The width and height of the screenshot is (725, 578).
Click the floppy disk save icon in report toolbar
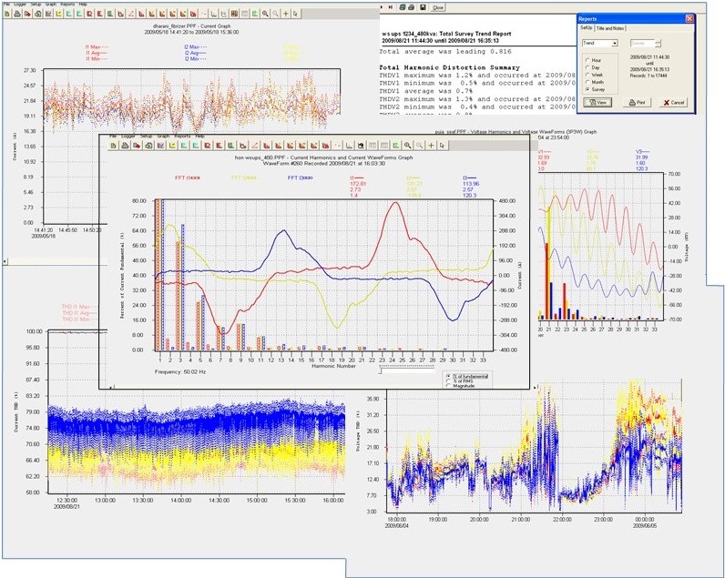pos(423,7)
